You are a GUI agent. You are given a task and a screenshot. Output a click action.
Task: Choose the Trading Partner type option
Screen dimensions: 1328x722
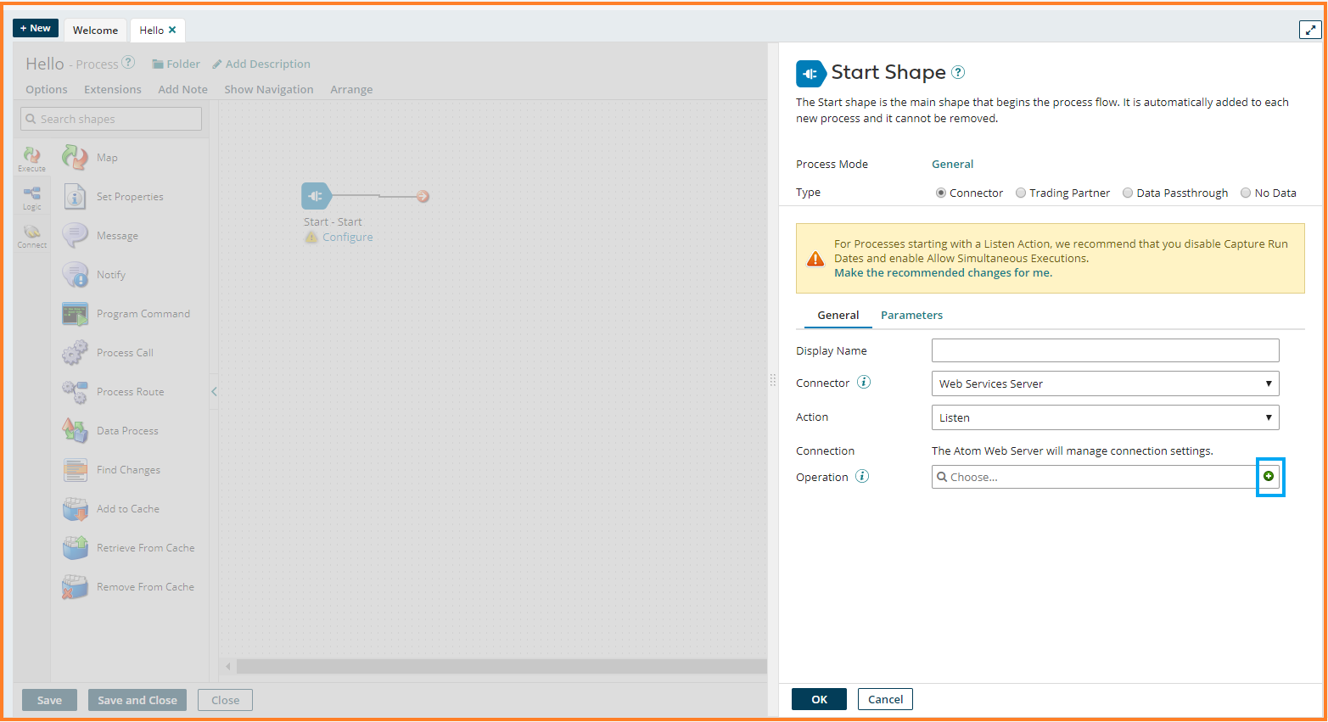coord(1021,193)
